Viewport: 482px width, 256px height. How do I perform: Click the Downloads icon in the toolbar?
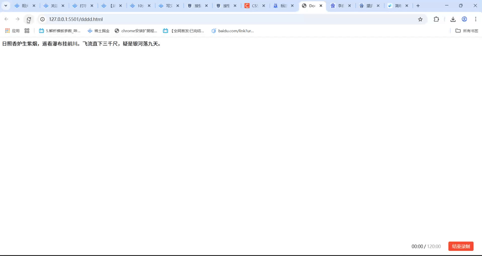click(x=453, y=19)
